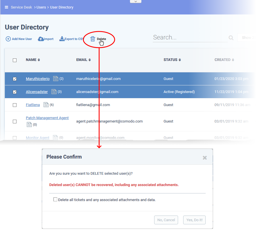Click email maruthicelerio@gmail.com

(98, 79)
